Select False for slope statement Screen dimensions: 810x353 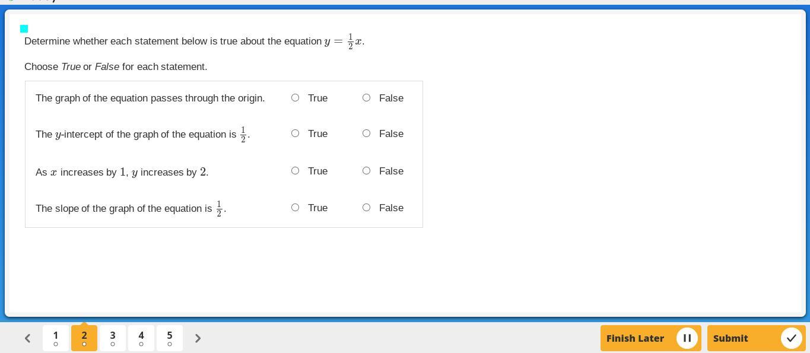click(x=366, y=208)
